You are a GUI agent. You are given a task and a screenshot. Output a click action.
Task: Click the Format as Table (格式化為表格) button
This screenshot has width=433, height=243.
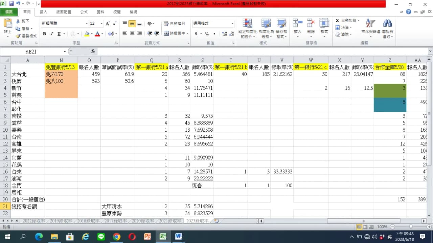coord(266,29)
